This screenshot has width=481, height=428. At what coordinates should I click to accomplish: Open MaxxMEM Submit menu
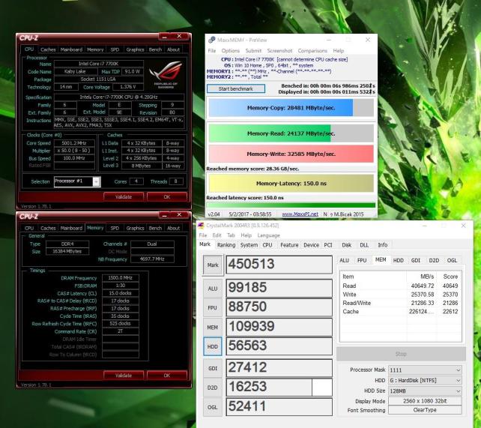[x=253, y=51]
